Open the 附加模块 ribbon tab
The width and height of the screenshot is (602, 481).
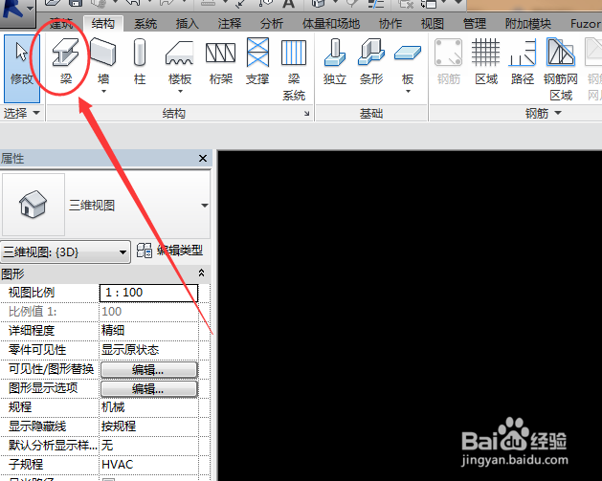point(528,24)
